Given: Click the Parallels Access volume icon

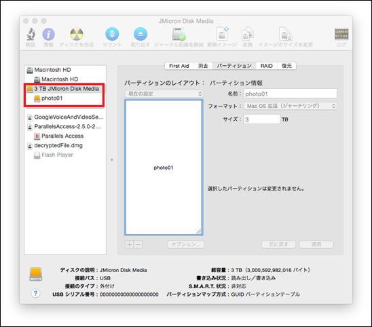Looking at the screenshot, I should tap(37, 136).
